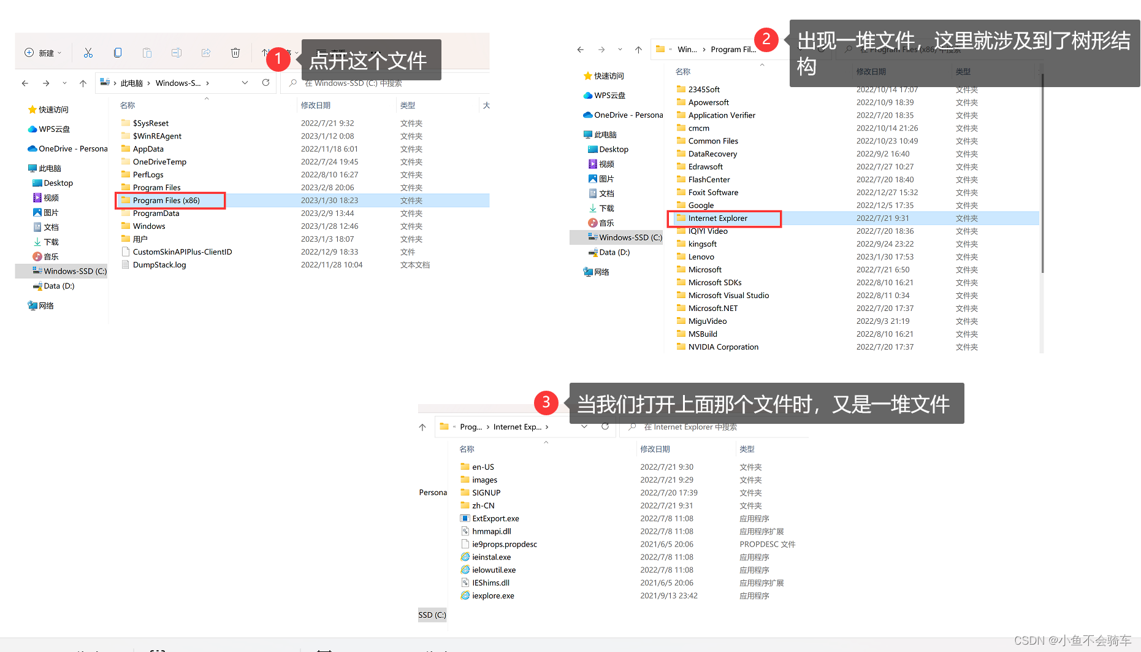Viewport: 1141px width, 652px height.
Task: Sort by 类型 column in first window
Action: pos(408,105)
